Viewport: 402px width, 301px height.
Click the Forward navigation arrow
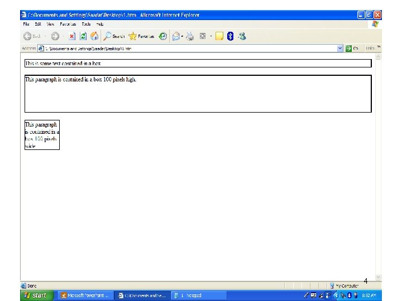click(55, 36)
